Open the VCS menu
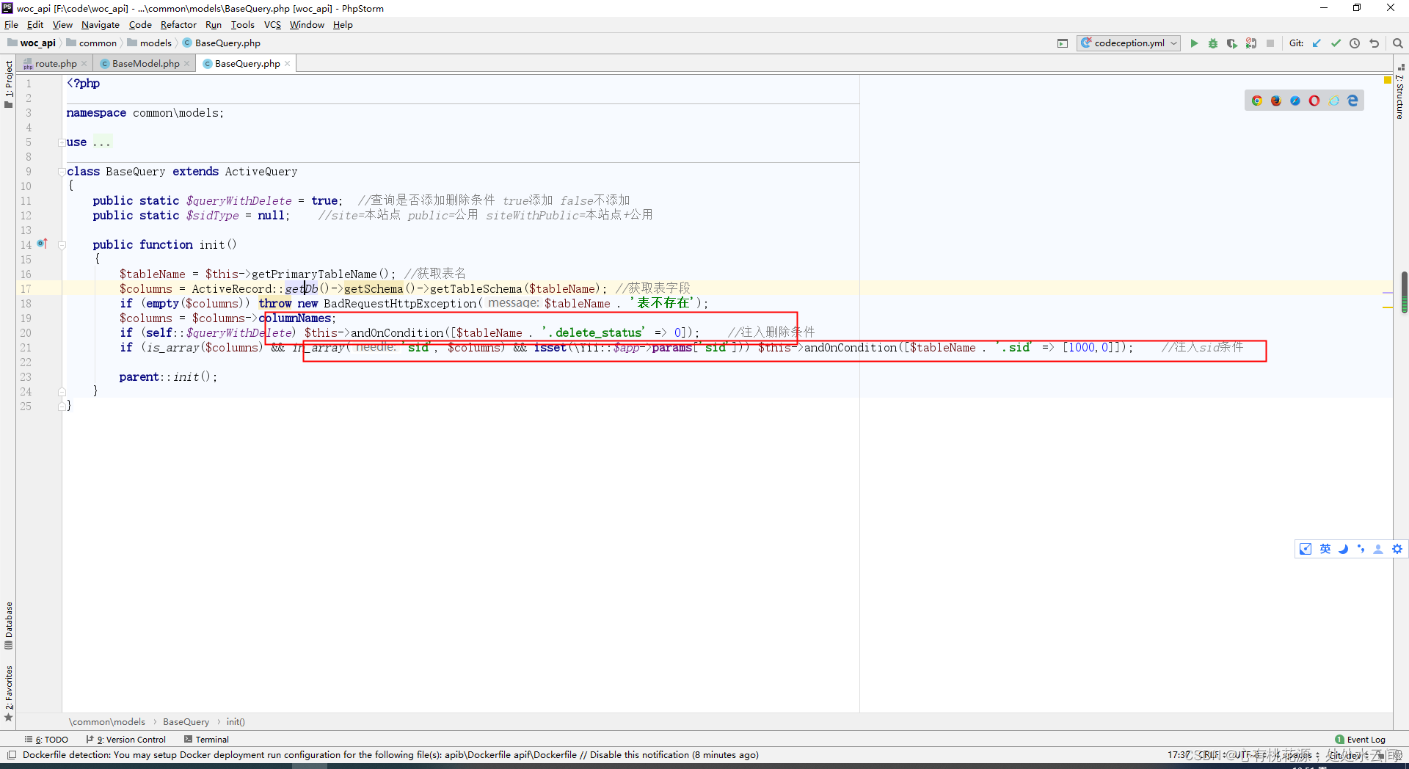 click(272, 25)
